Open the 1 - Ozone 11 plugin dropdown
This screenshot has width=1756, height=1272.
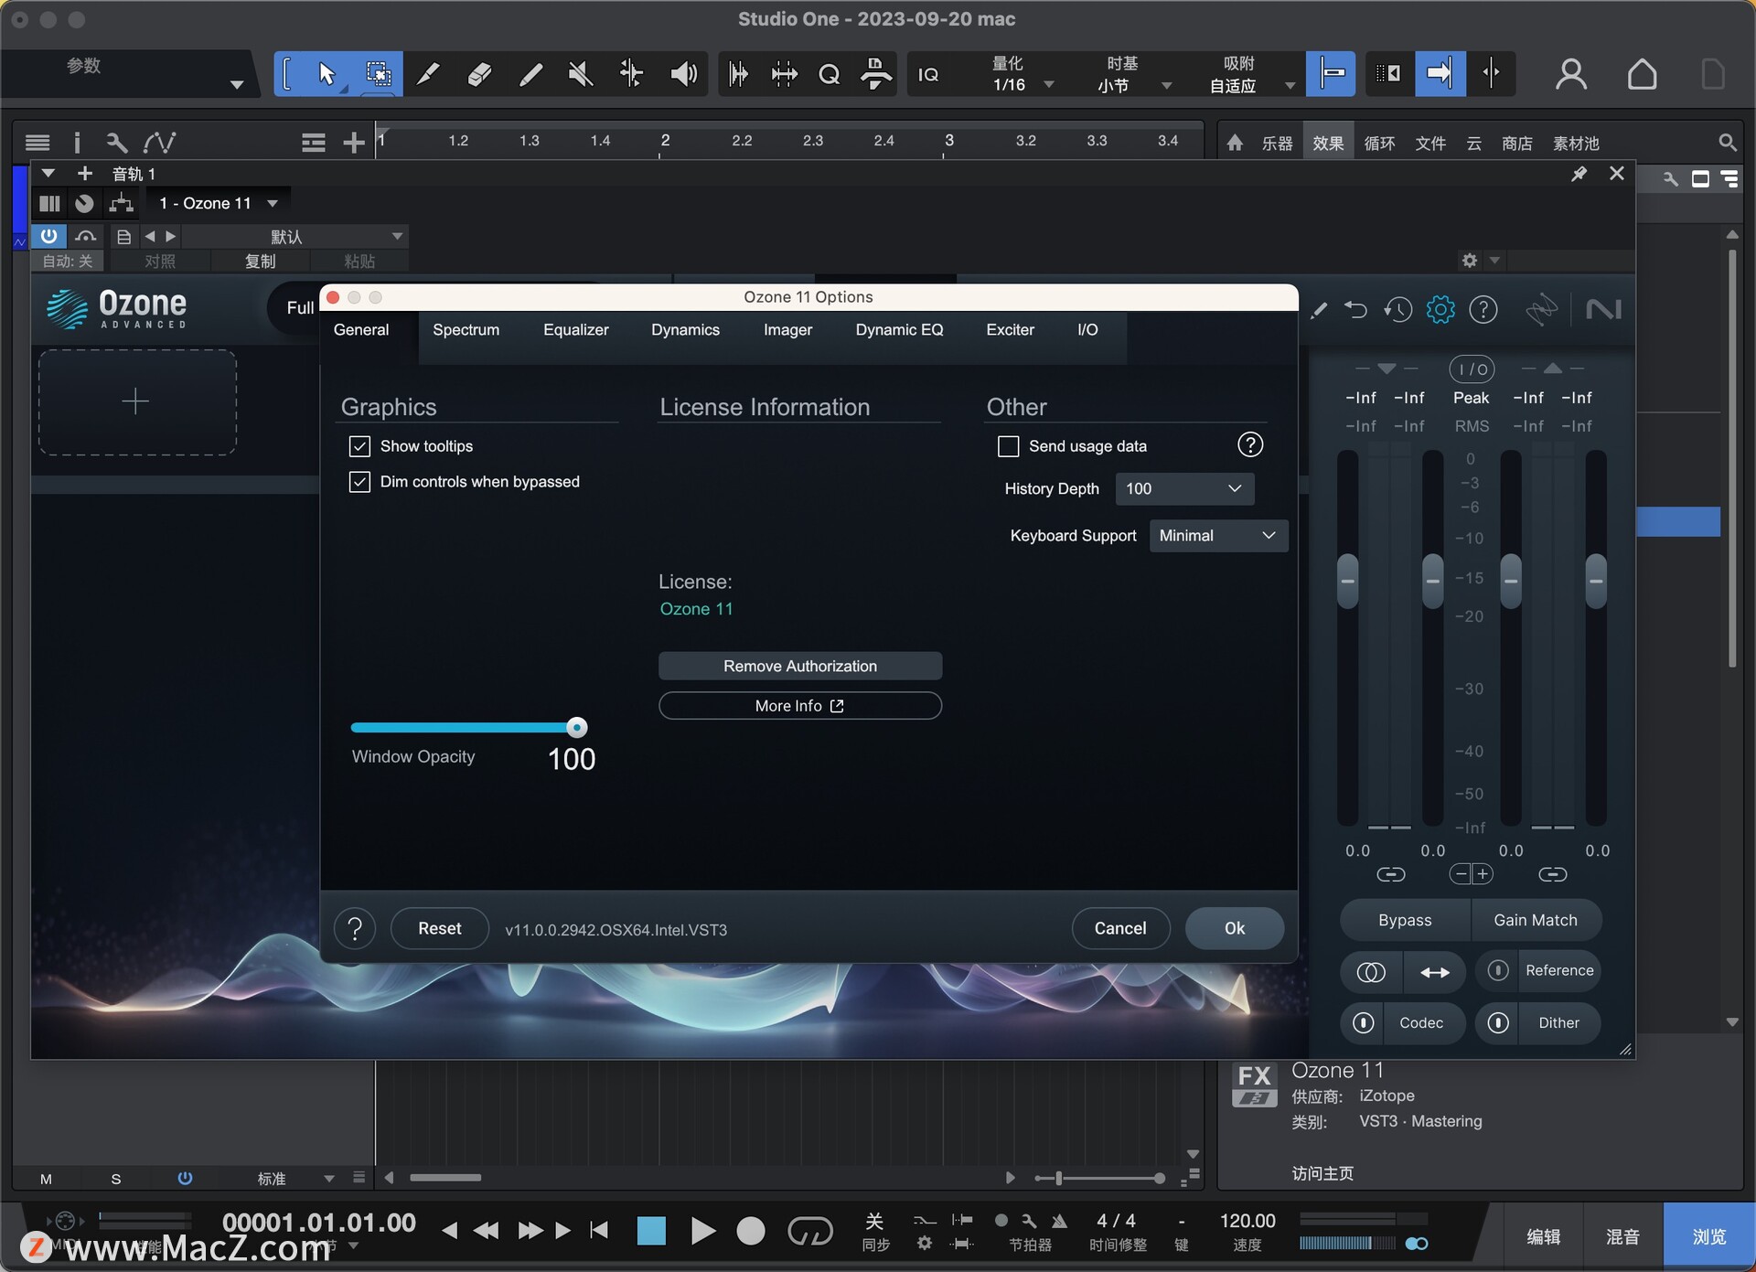218,203
